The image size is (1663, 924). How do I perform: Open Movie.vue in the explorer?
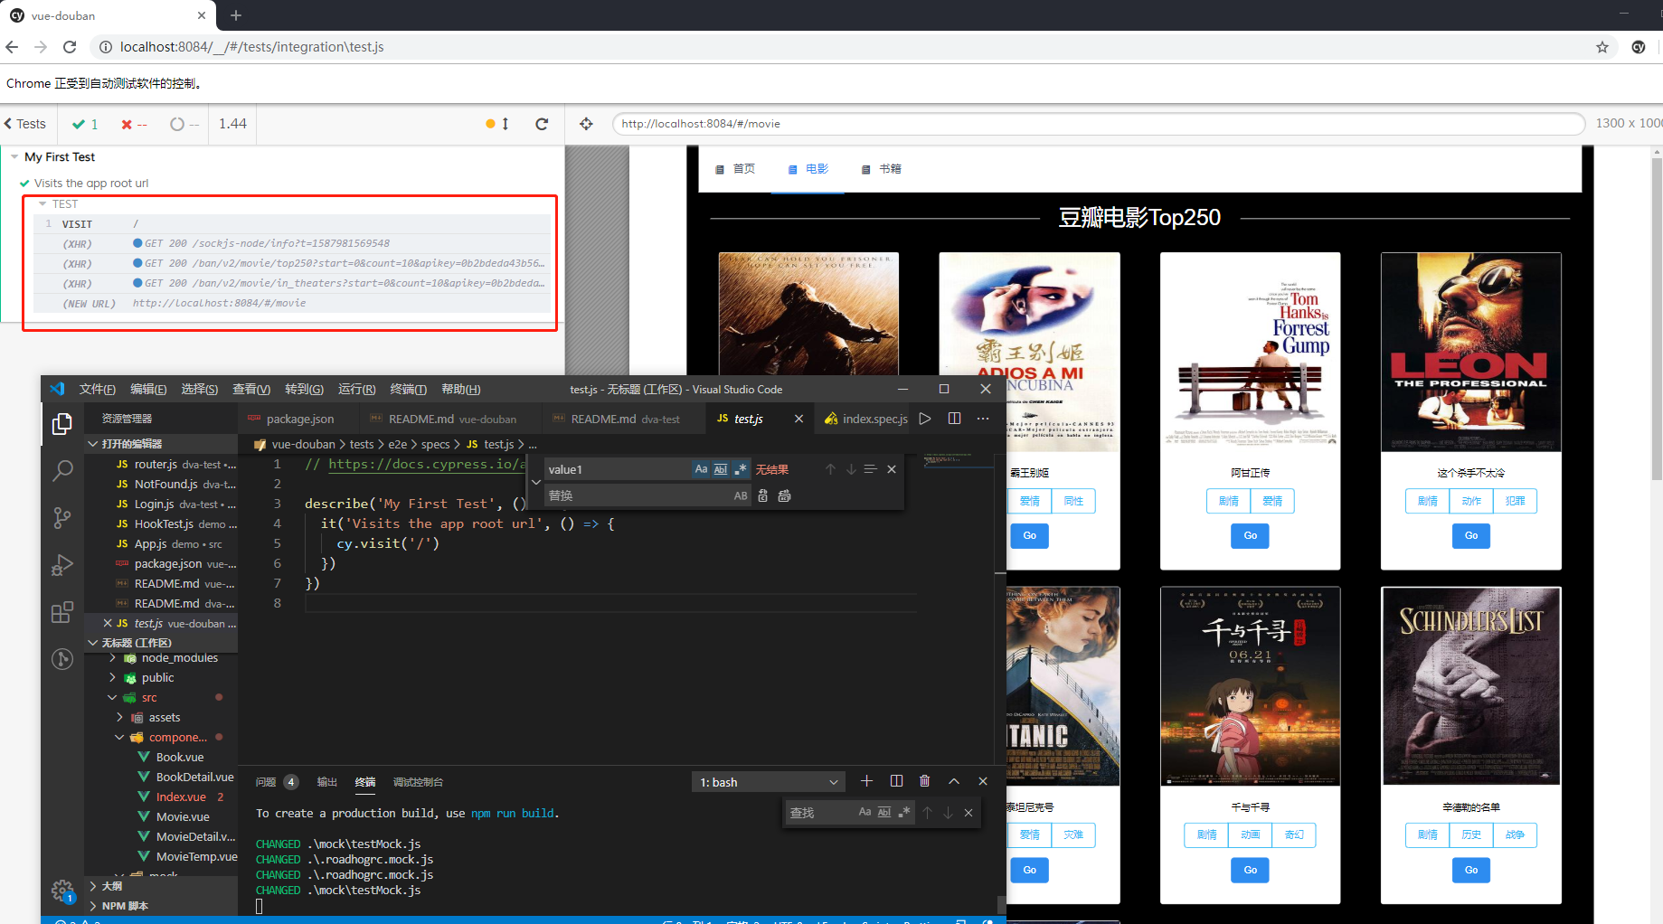182,816
